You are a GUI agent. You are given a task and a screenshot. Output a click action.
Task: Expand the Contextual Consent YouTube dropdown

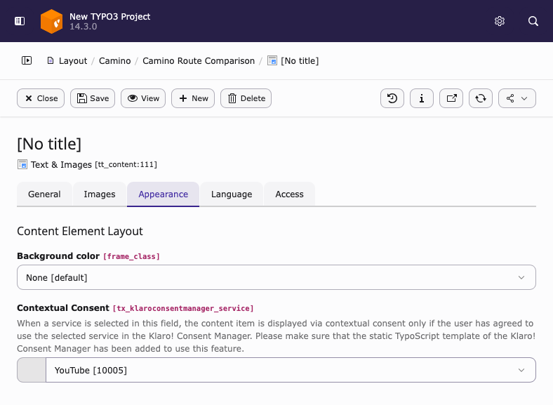tap(291, 370)
